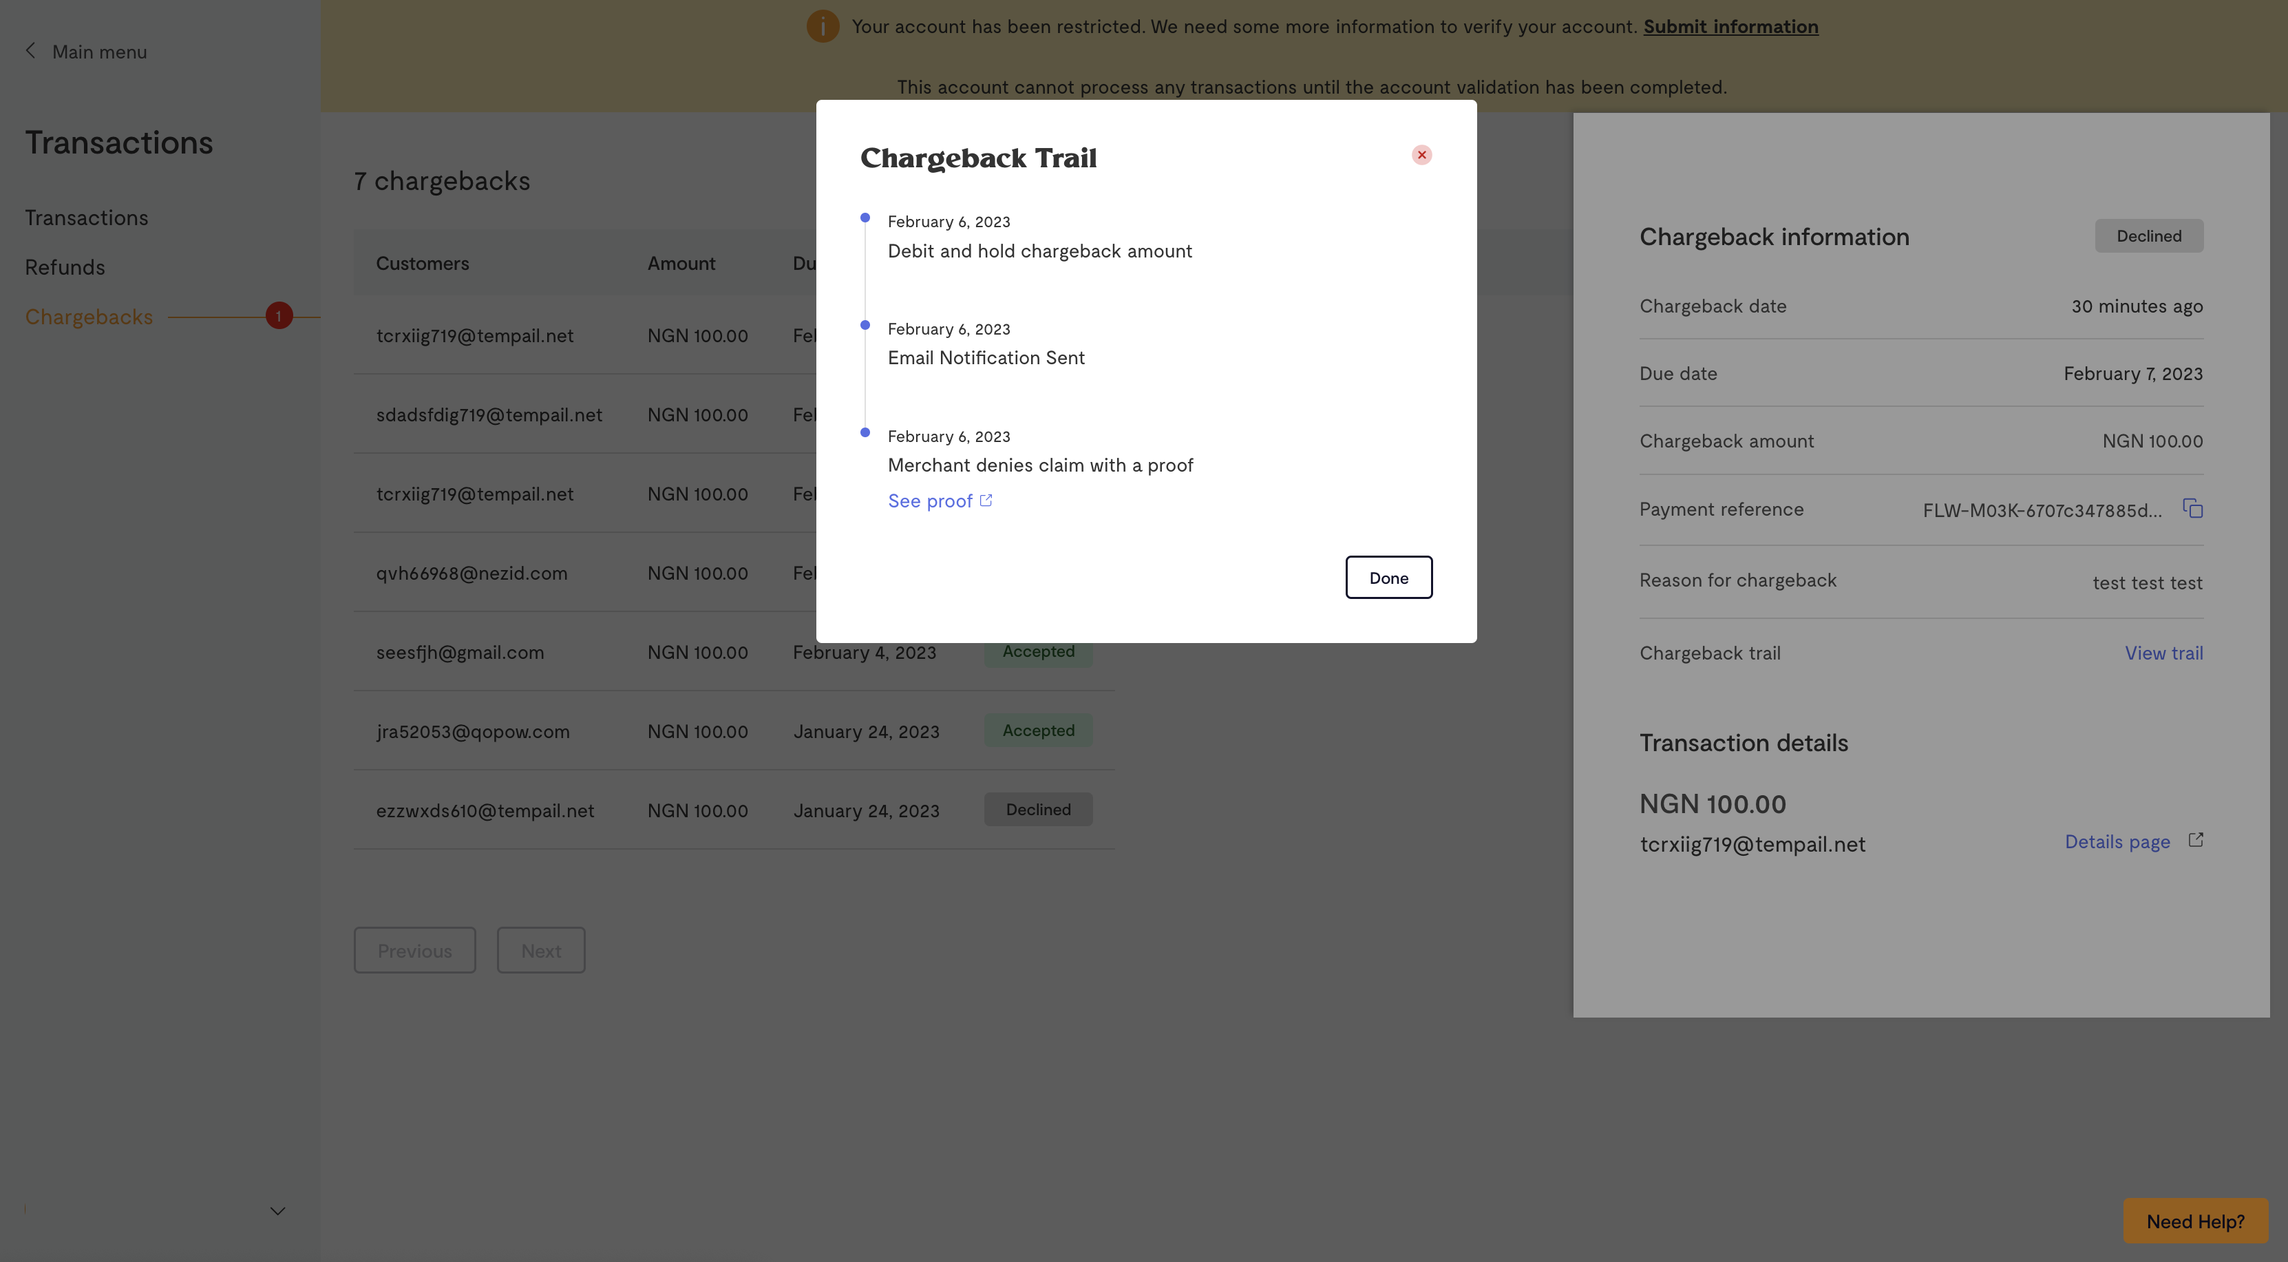Click the Previous pagination button
2288x1262 pixels.
pos(415,950)
